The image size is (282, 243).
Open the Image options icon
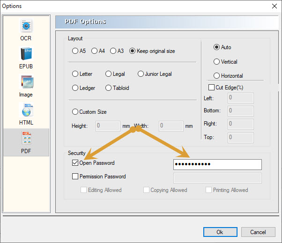(27, 82)
